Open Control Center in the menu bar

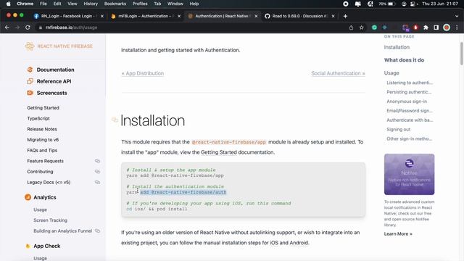point(413,4)
